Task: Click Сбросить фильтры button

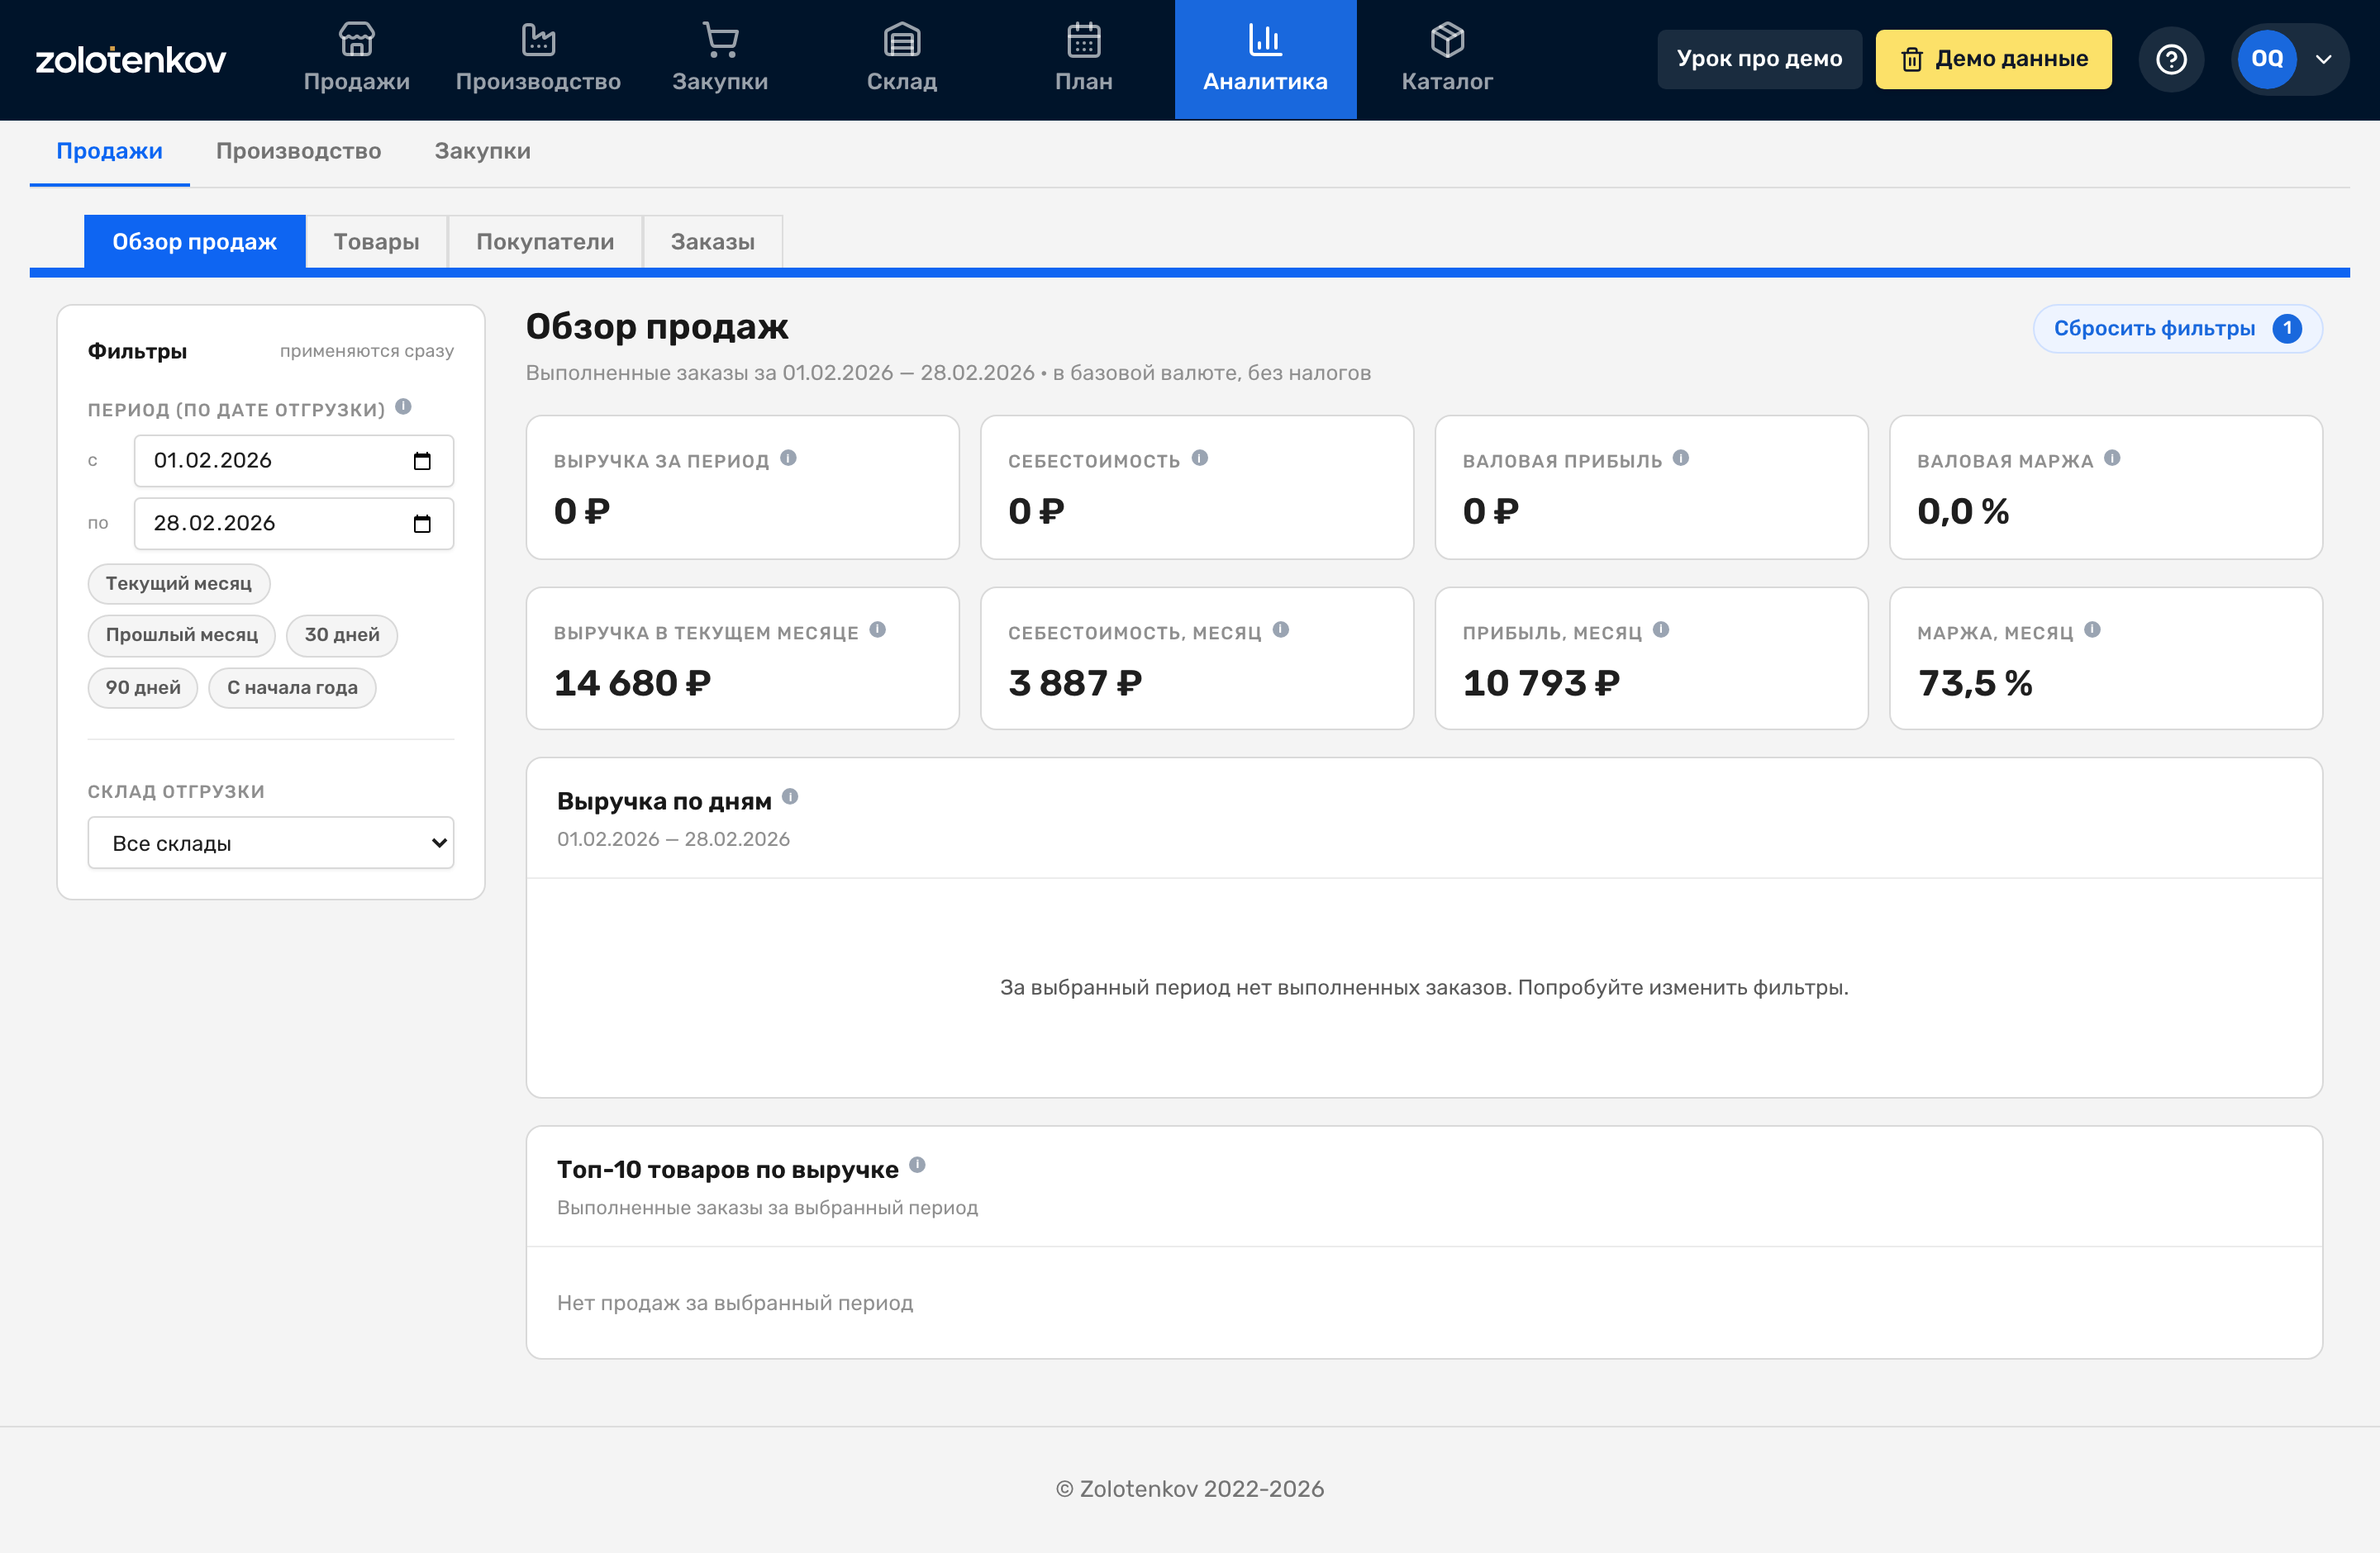Action: [2177, 329]
